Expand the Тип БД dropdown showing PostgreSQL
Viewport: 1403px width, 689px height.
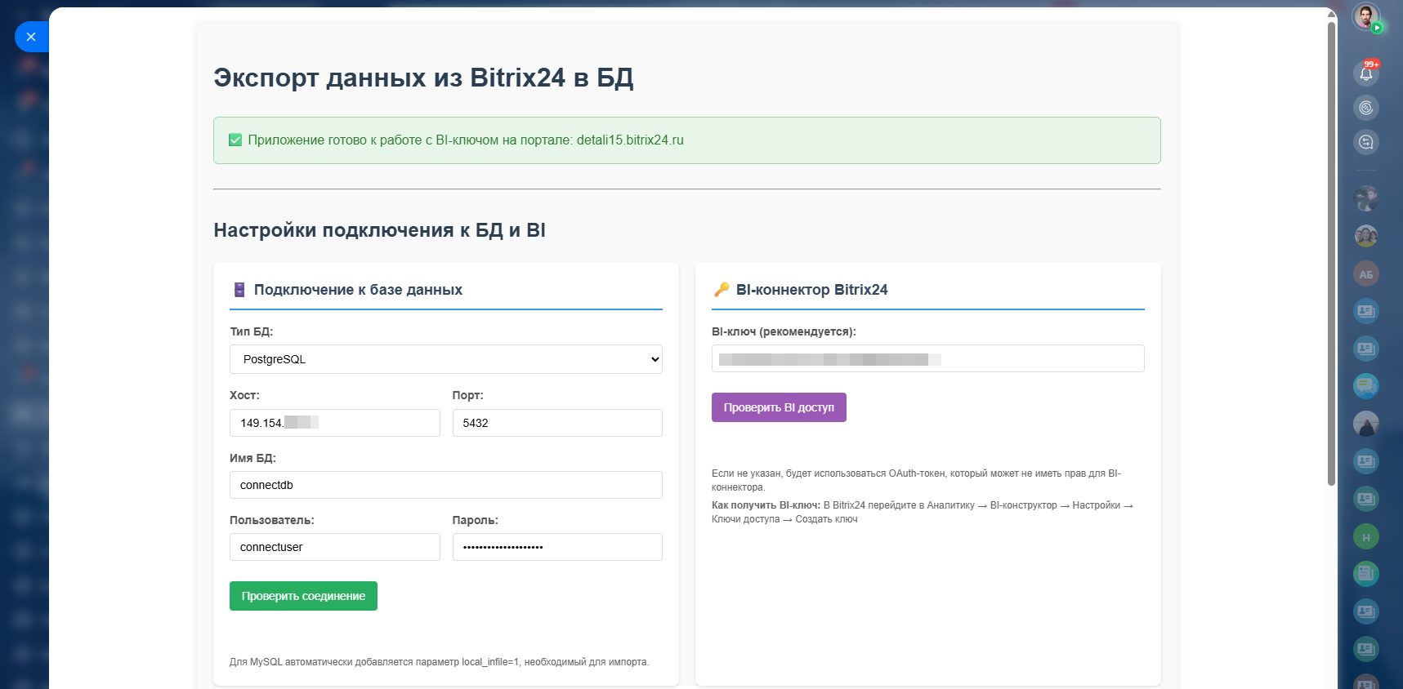pyautogui.click(x=445, y=359)
